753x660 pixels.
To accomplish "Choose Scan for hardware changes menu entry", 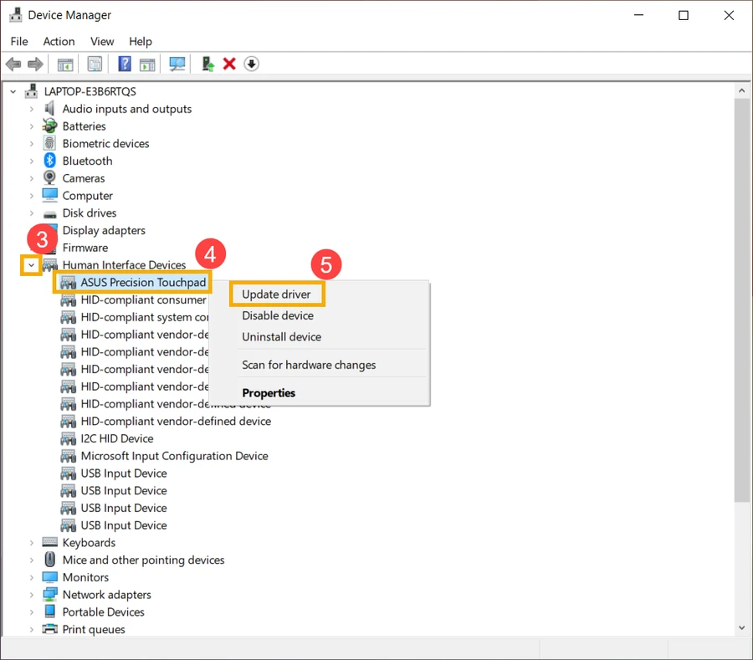I will point(309,365).
